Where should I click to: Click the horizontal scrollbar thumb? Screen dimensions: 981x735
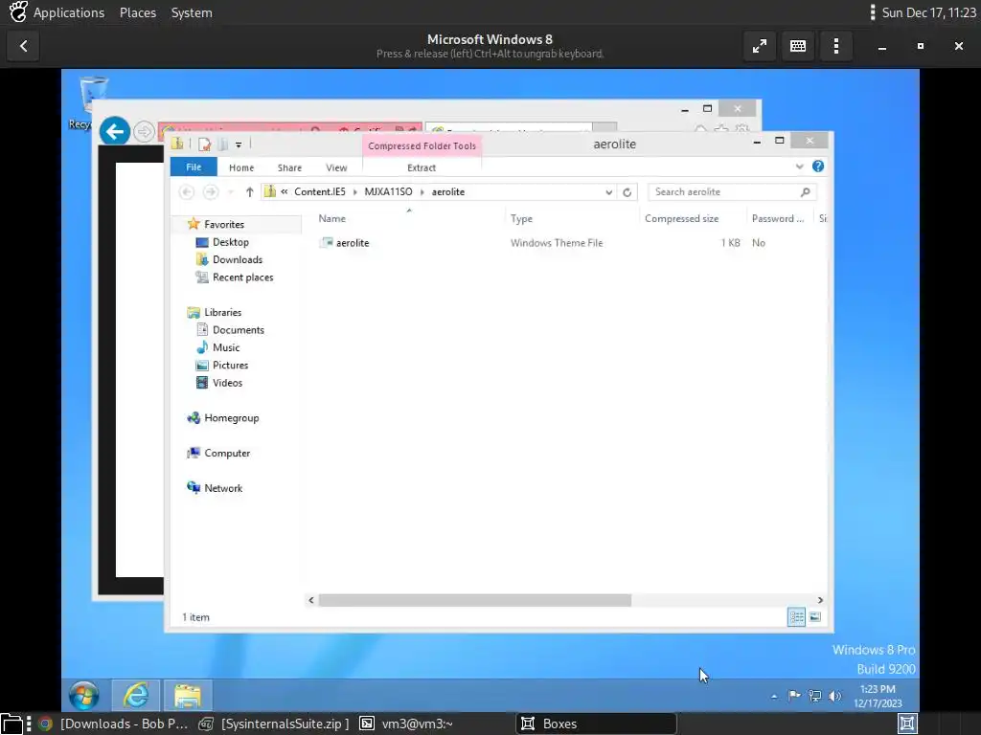point(475,600)
